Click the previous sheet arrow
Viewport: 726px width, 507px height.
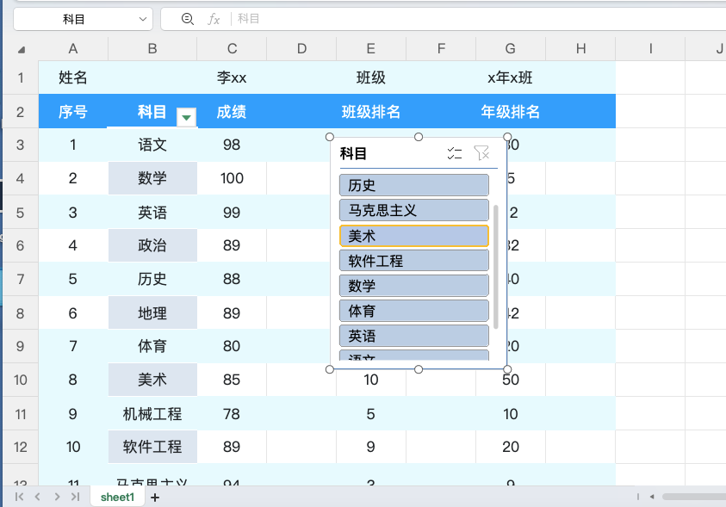tap(37, 497)
